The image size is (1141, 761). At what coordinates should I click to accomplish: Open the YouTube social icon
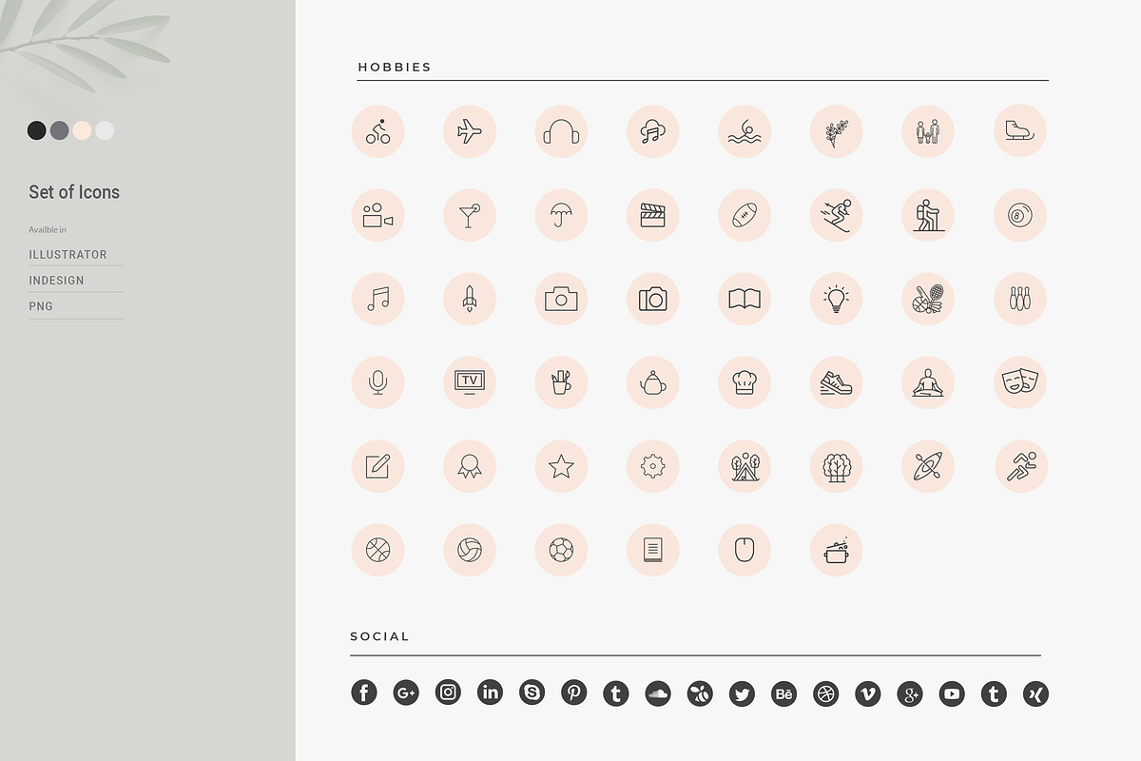[952, 694]
